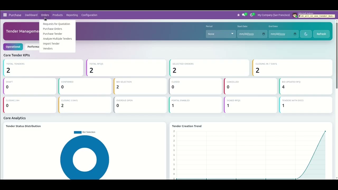338x190 pixels.
Task: Click the Tender Creation Trend line endpoint
Action: (x=325, y=131)
